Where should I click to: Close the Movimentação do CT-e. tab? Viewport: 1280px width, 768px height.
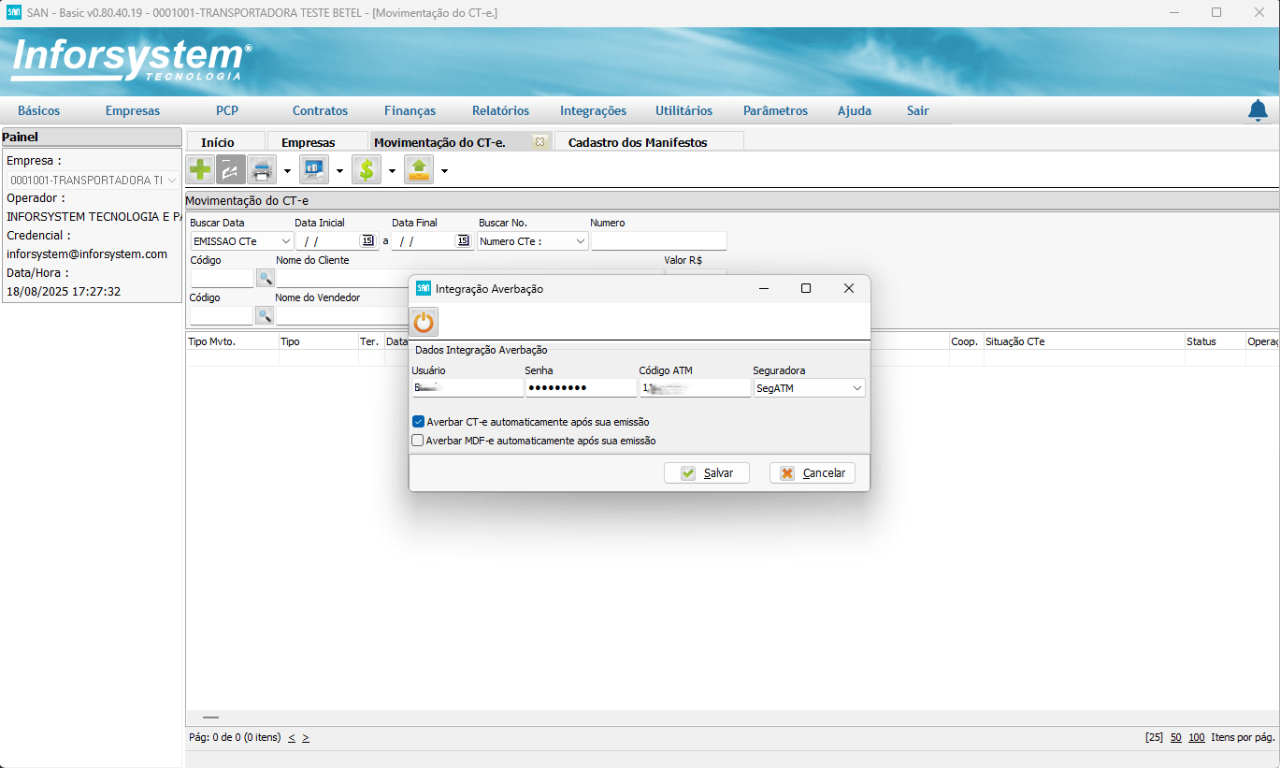tap(539, 141)
